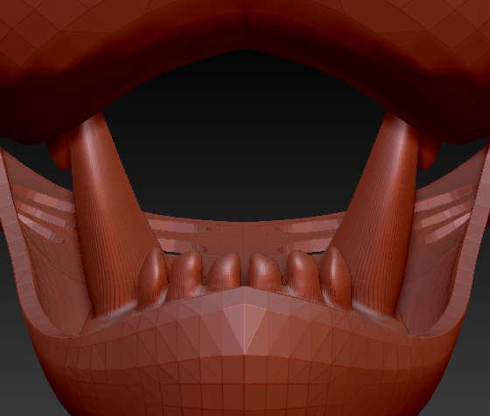The height and width of the screenshot is (416, 490).
Task: Select the leftmost small lower tooth
Action: pos(152,276)
